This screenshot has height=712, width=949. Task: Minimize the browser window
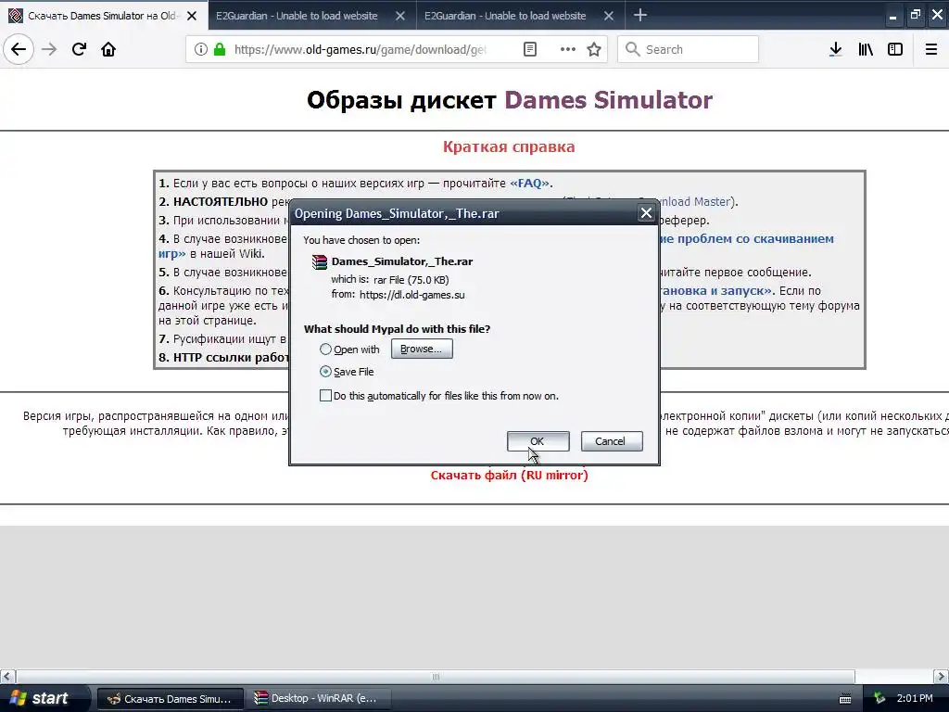tap(892, 16)
